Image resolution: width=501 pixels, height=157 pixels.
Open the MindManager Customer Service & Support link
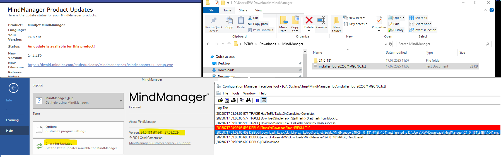160,143
